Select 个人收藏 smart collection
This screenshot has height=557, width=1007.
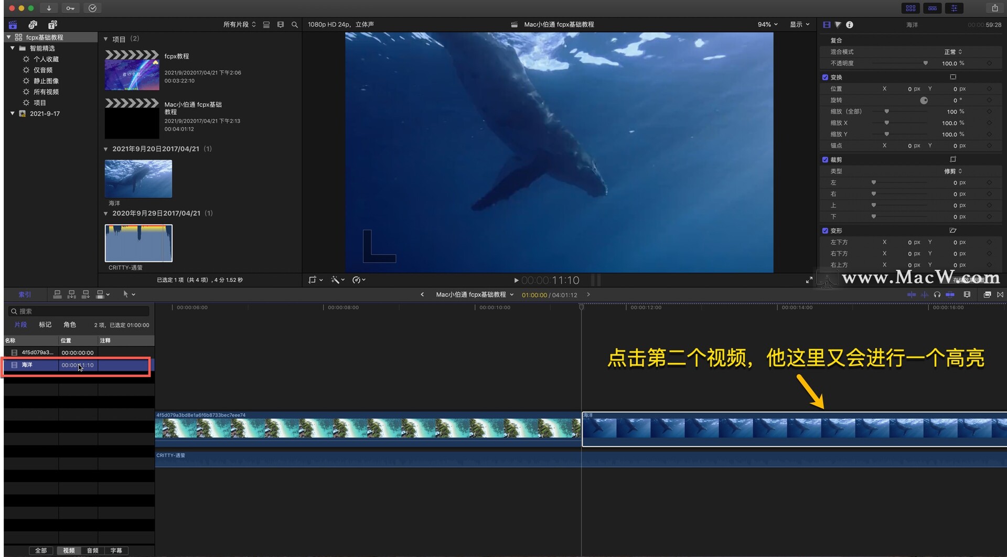coord(46,59)
